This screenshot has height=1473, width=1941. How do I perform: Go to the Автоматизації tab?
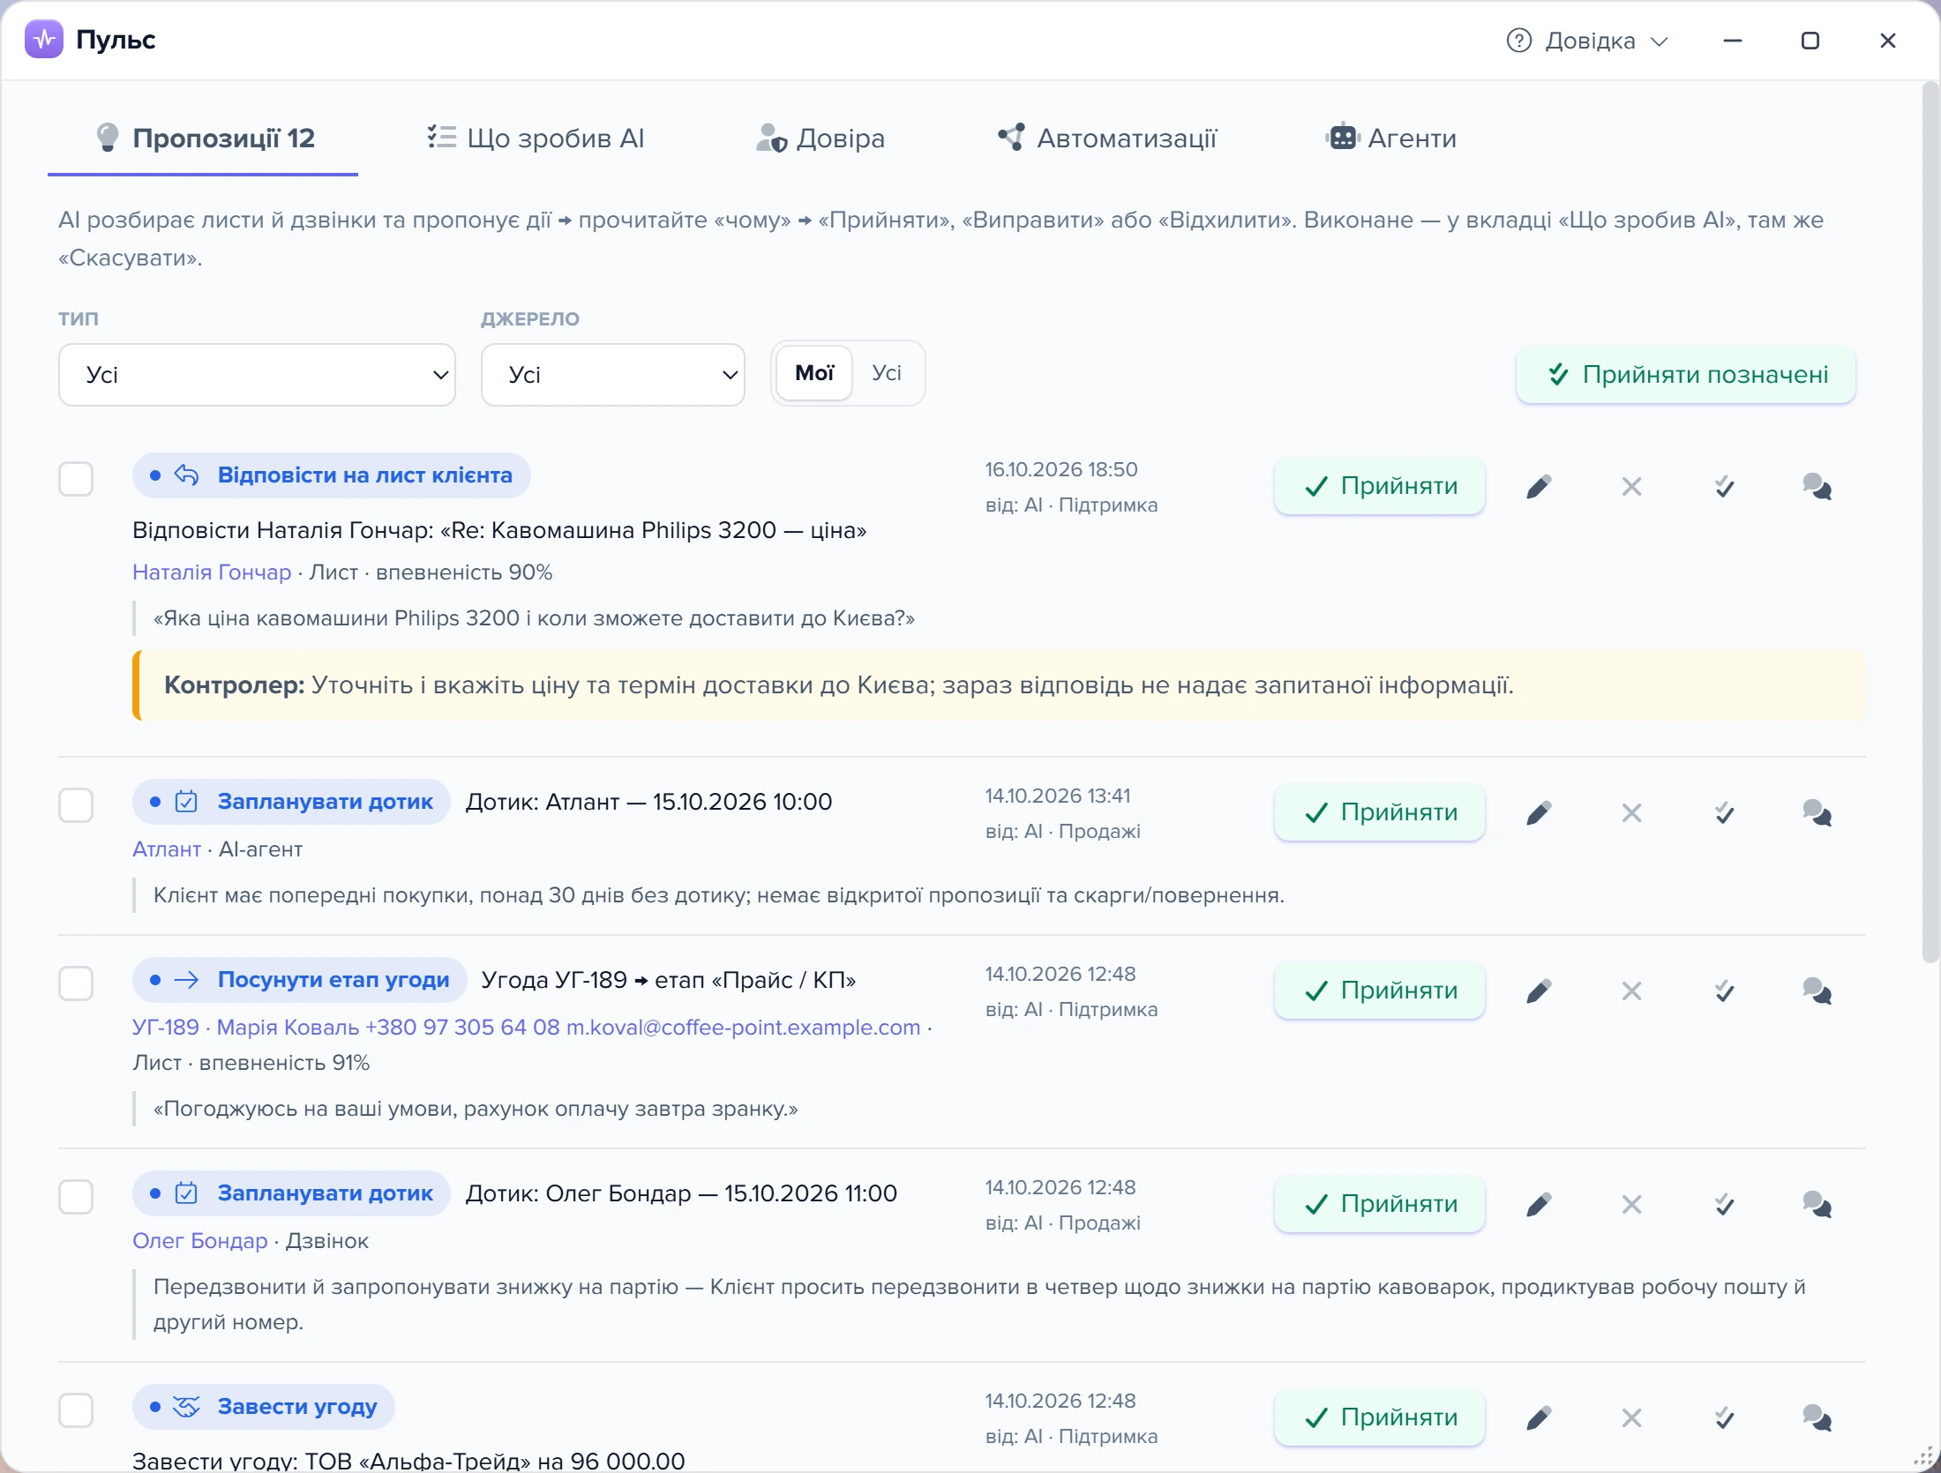tap(1107, 138)
